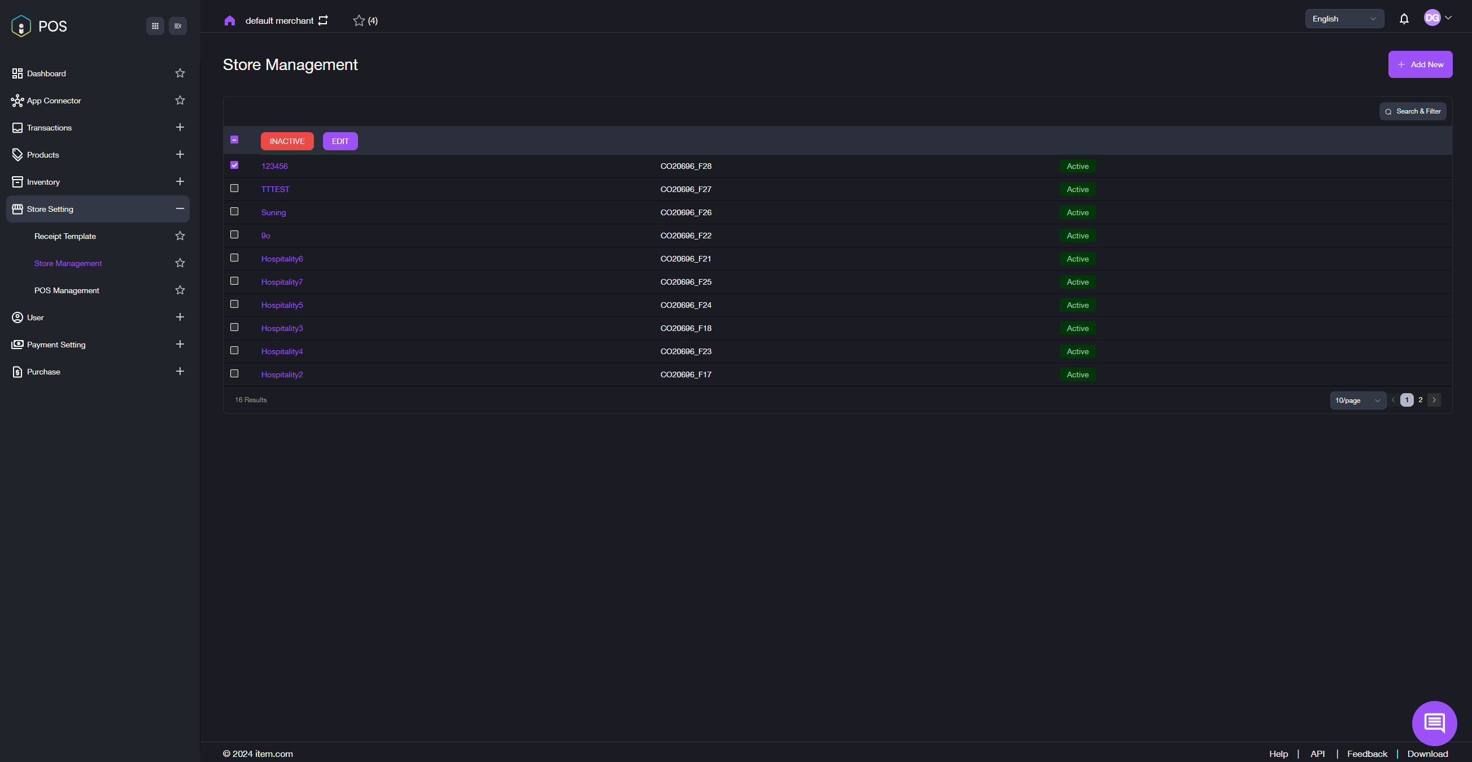Open the Inventory sidebar menu

click(43, 182)
